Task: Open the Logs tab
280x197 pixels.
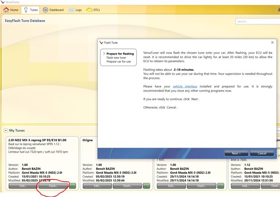Action: pyautogui.click(x=75, y=10)
